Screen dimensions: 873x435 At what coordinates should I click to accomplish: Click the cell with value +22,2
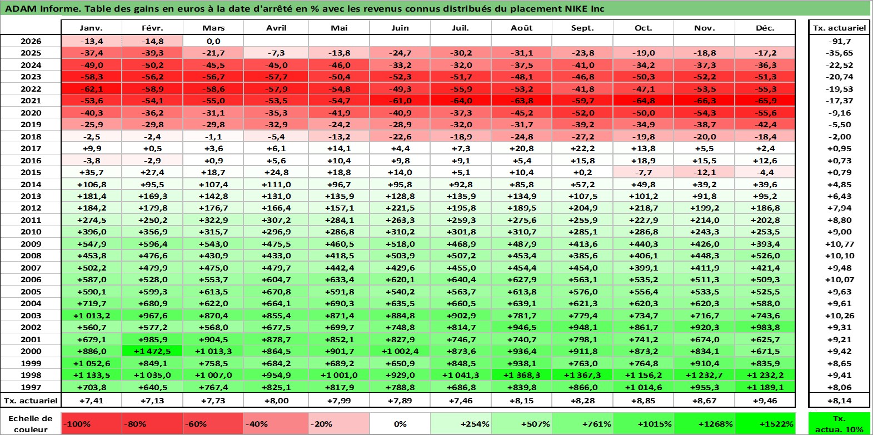tap(582, 148)
